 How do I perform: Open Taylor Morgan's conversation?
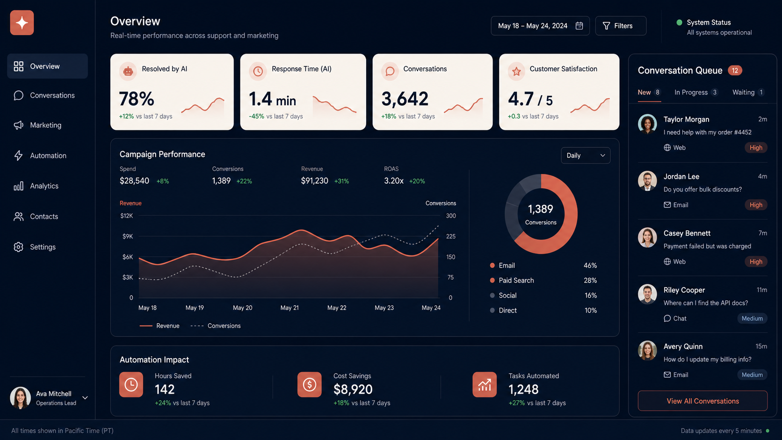(702, 133)
